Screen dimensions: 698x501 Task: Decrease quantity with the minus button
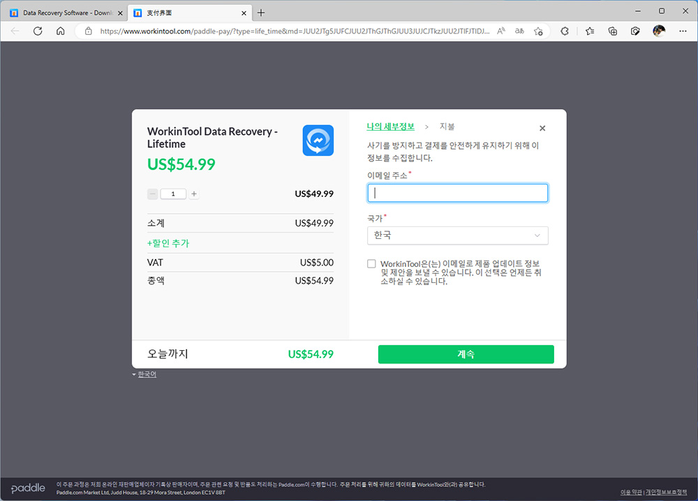coord(153,194)
